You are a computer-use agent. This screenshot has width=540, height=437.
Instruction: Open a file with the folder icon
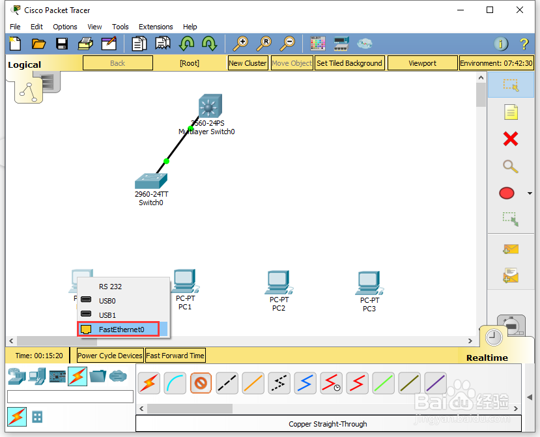coord(38,44)
